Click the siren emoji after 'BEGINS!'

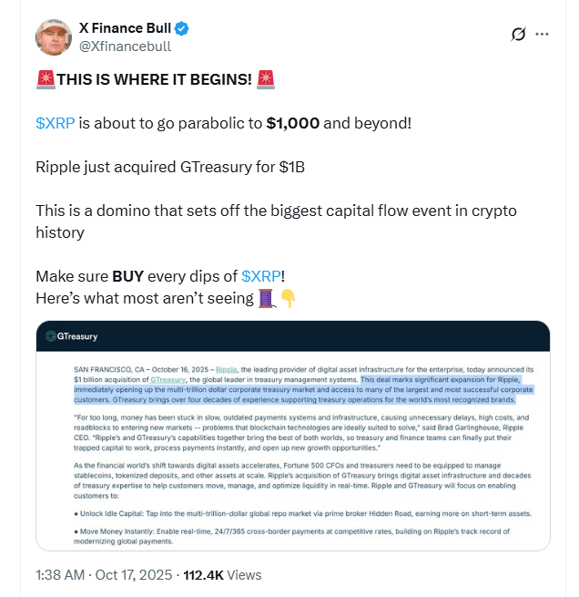[x=266, y=79]
